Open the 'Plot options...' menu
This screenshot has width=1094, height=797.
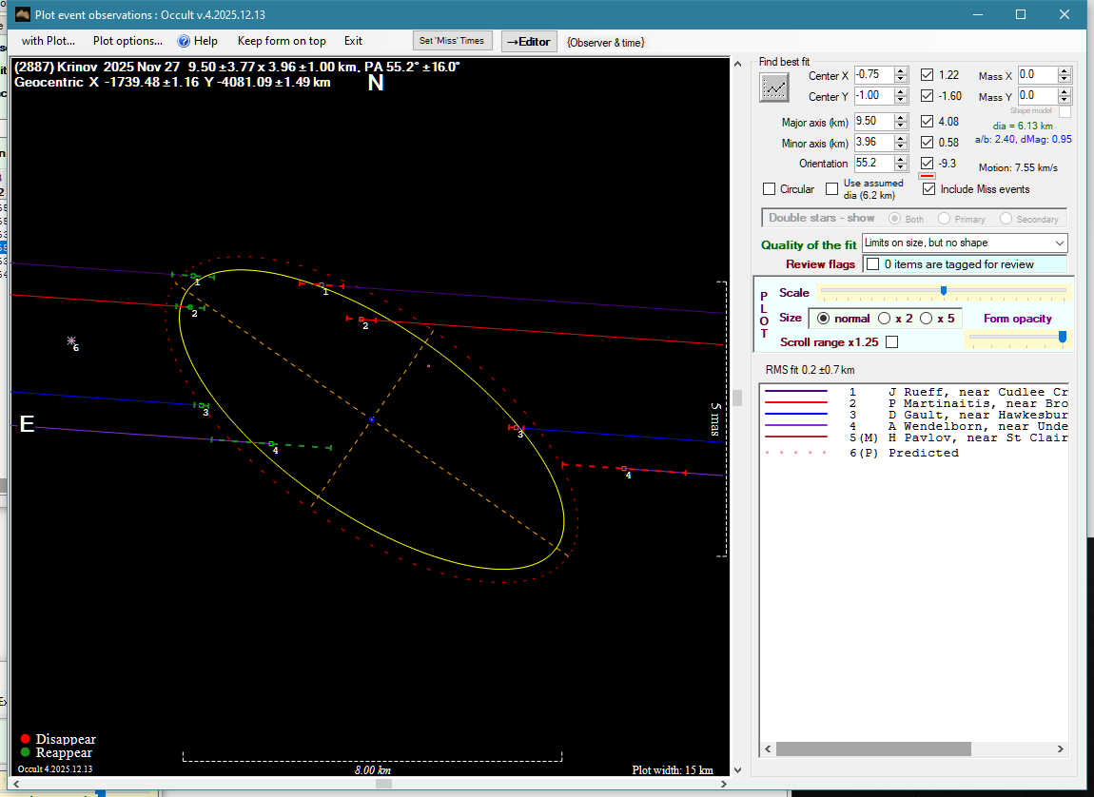127,41
